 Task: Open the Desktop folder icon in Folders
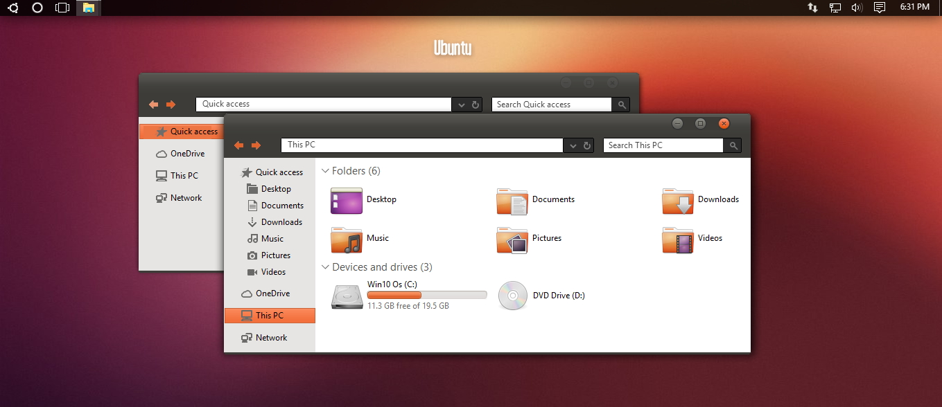347,200
